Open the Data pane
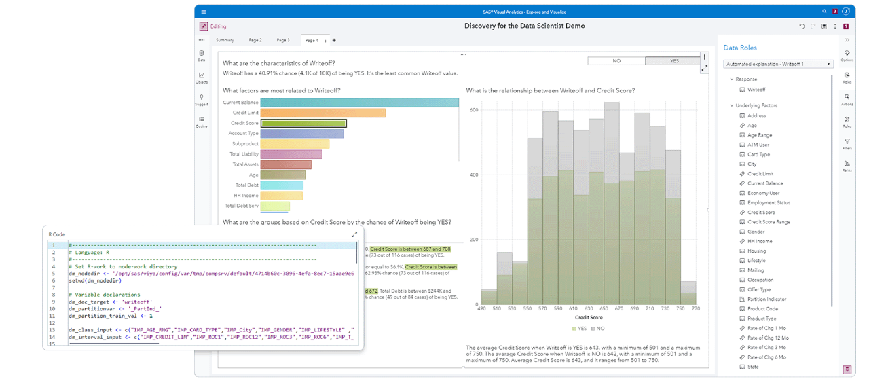Viewport: 869px width, 381px height. point(202,56)
